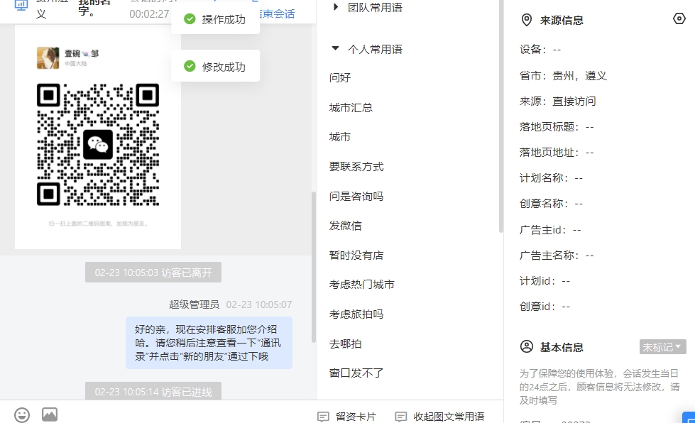The width and height of the screenshot is (695, 423).
Task: Click the 基本信息 section heading
Action: click(x=561, y=347)
